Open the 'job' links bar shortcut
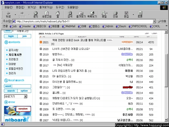Viewport: 169px width, 127px height. [13, 26]
